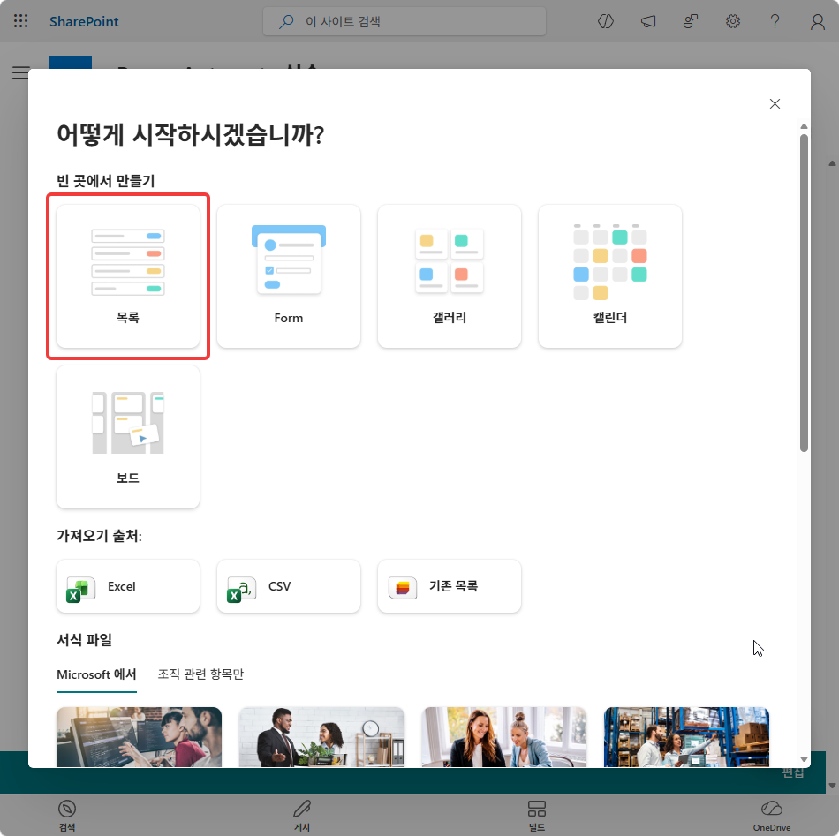Toggle the hamburger navigation menu
This screenshot has height=836, width=839.
(20, 72)
